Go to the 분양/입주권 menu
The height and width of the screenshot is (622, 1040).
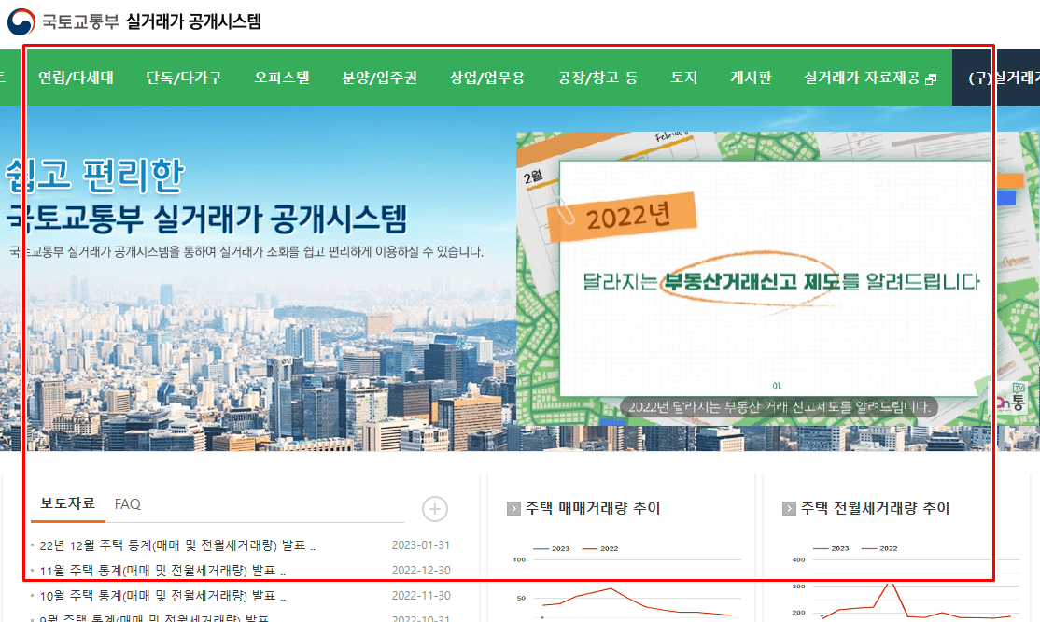379,78
